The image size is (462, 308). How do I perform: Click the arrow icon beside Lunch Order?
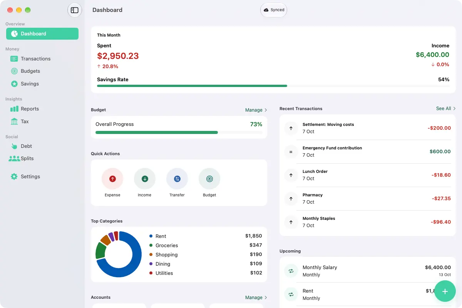coord(291,175)
